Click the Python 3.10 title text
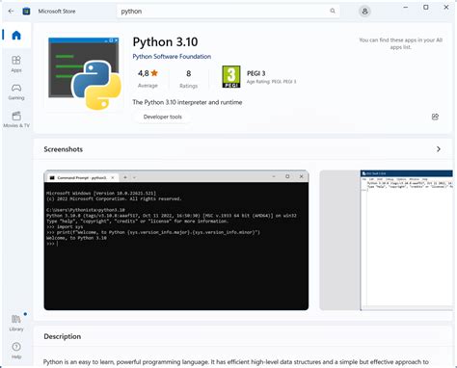The width and height of the screenshot is (457, 368). click(x=165, y=42)
